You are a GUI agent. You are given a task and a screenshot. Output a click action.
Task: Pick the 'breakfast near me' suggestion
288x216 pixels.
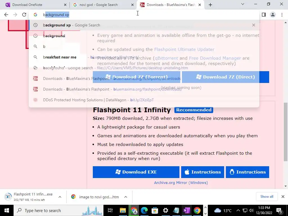[x=144, y=57]
